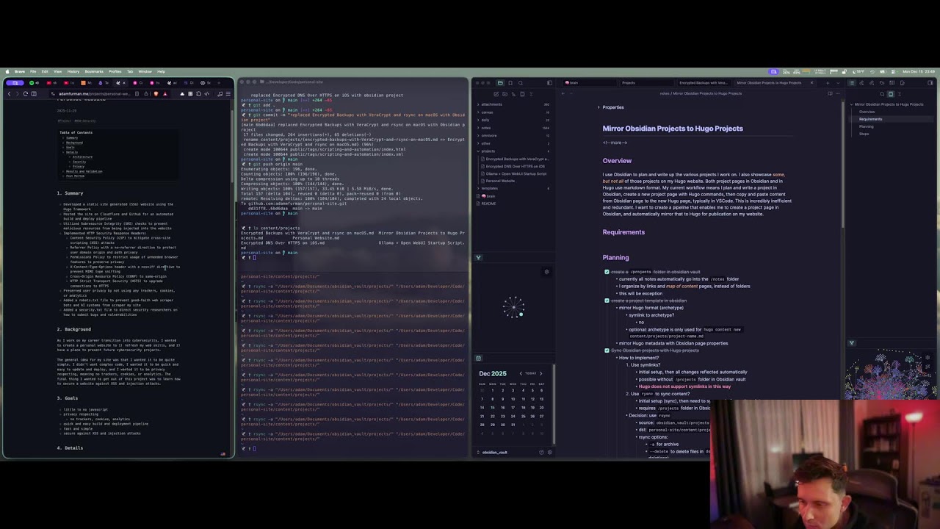Image resolution: width=940 pixels, height=529 pixels.
Task: Uncheck 'Sync Obsidian projects with Hugo projects' task
Action: (x=607, y=350)
